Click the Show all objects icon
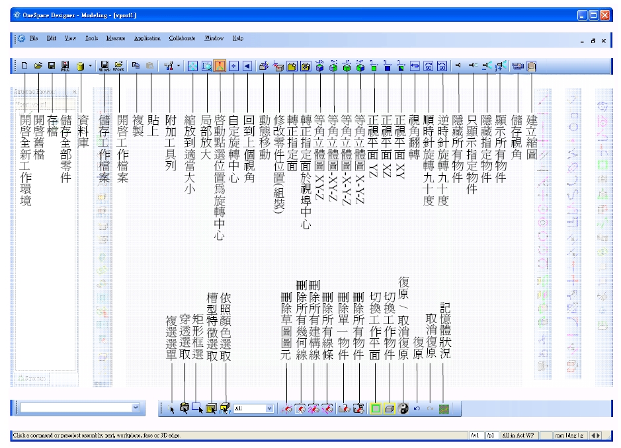Screen dimensions: 621x448 click(501, 65)
